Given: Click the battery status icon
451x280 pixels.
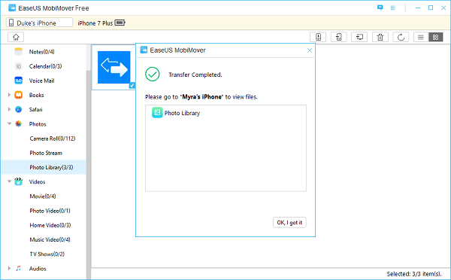Looking at the screenshot, I should pos(120,23).
